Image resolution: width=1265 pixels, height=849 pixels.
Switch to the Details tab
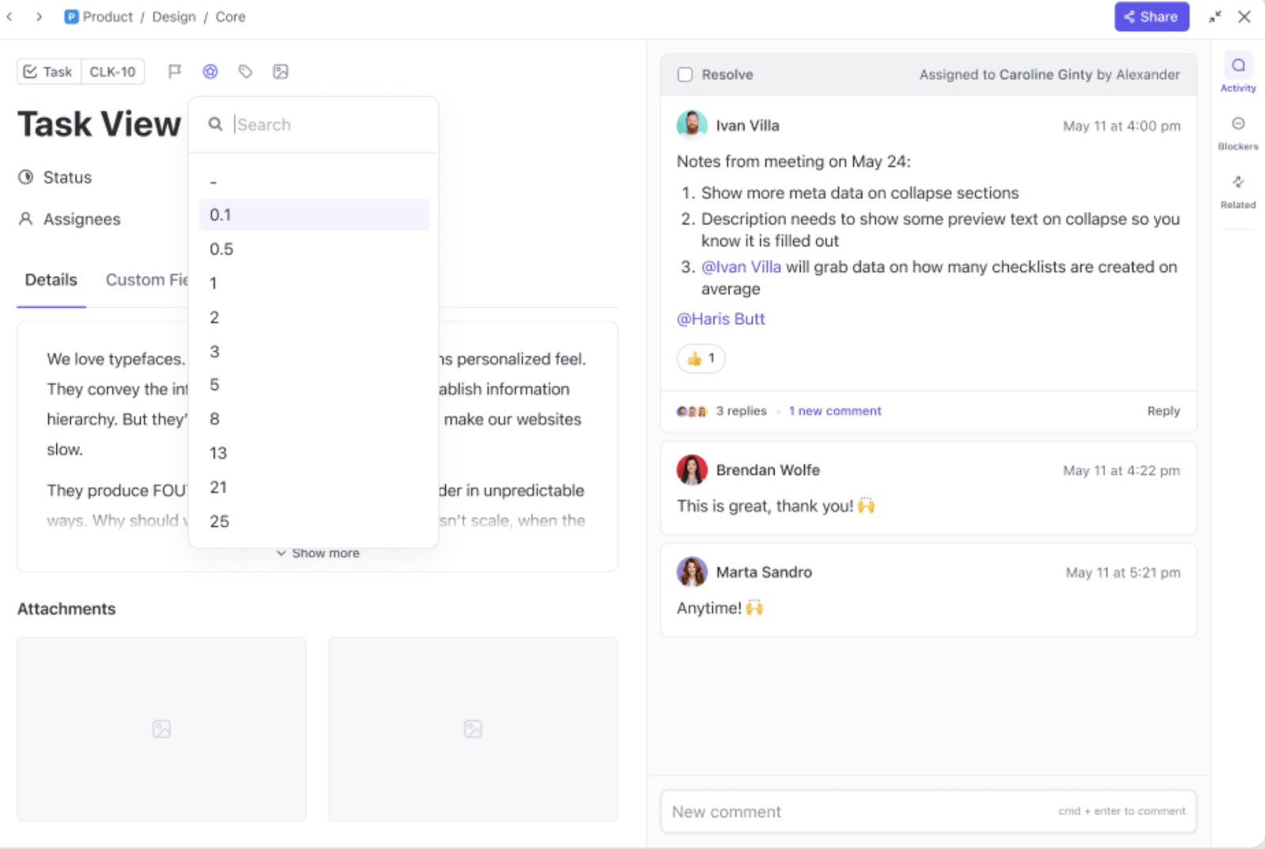point(51,280)
